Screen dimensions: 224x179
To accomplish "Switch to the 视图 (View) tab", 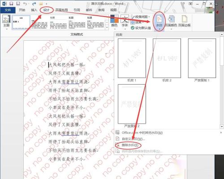I will pyautogui.click(x=113, y=10).
